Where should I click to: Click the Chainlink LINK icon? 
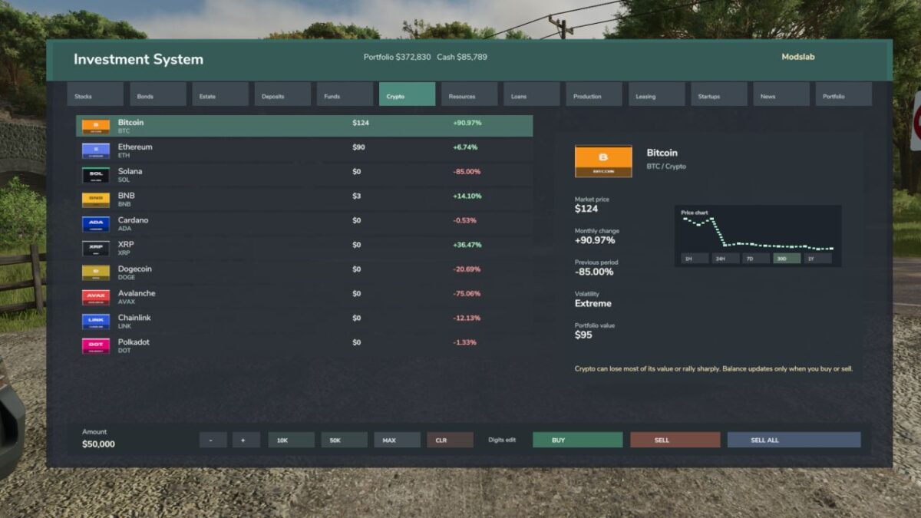tap(96, 322)
